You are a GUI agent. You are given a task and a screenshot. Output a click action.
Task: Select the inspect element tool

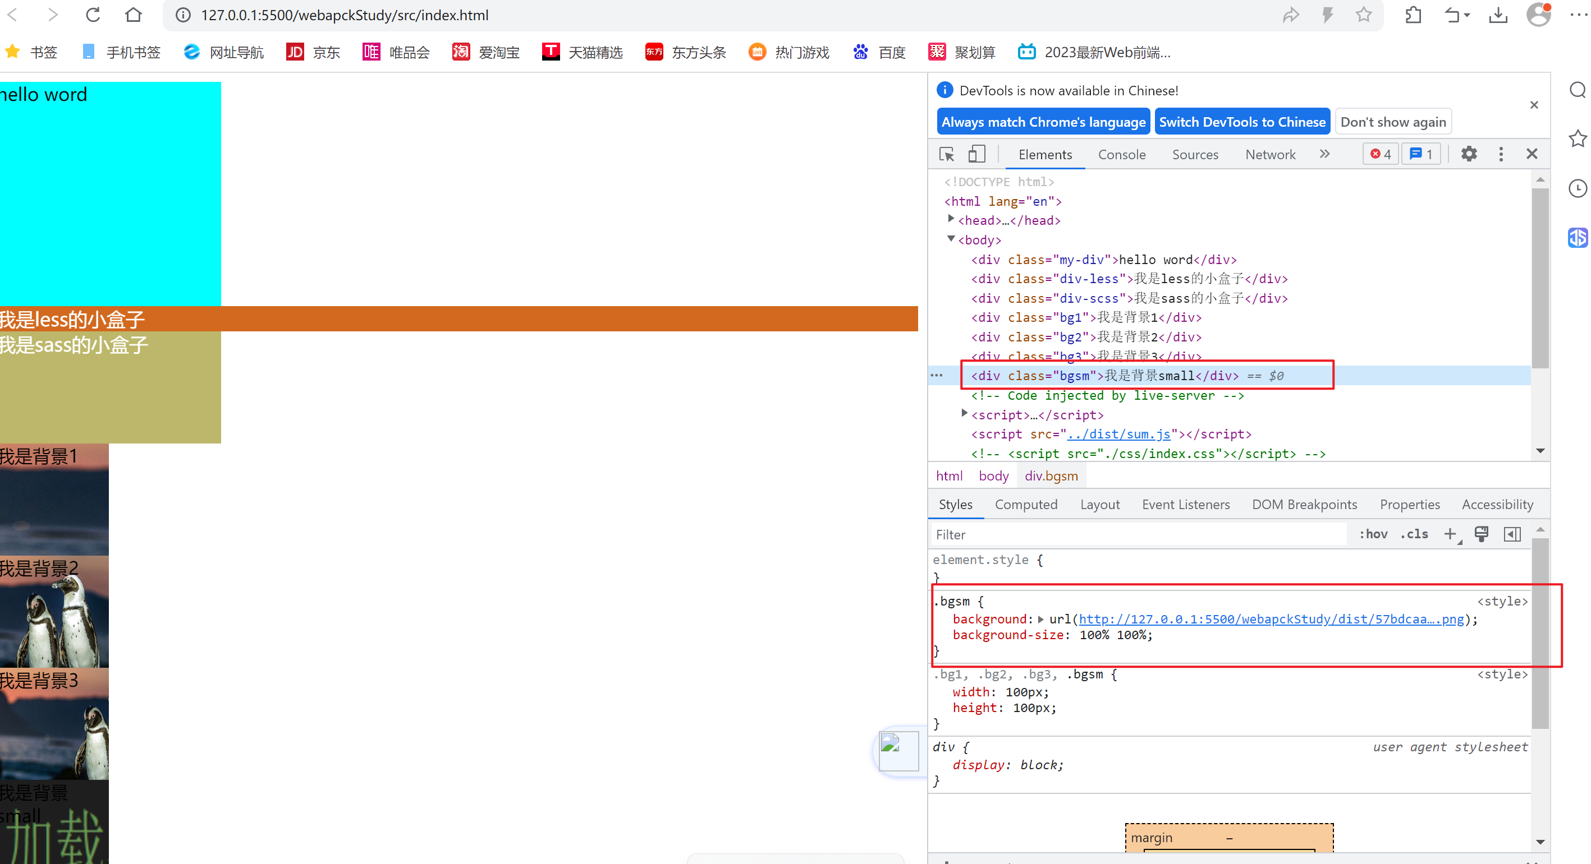tap(946, 154)
